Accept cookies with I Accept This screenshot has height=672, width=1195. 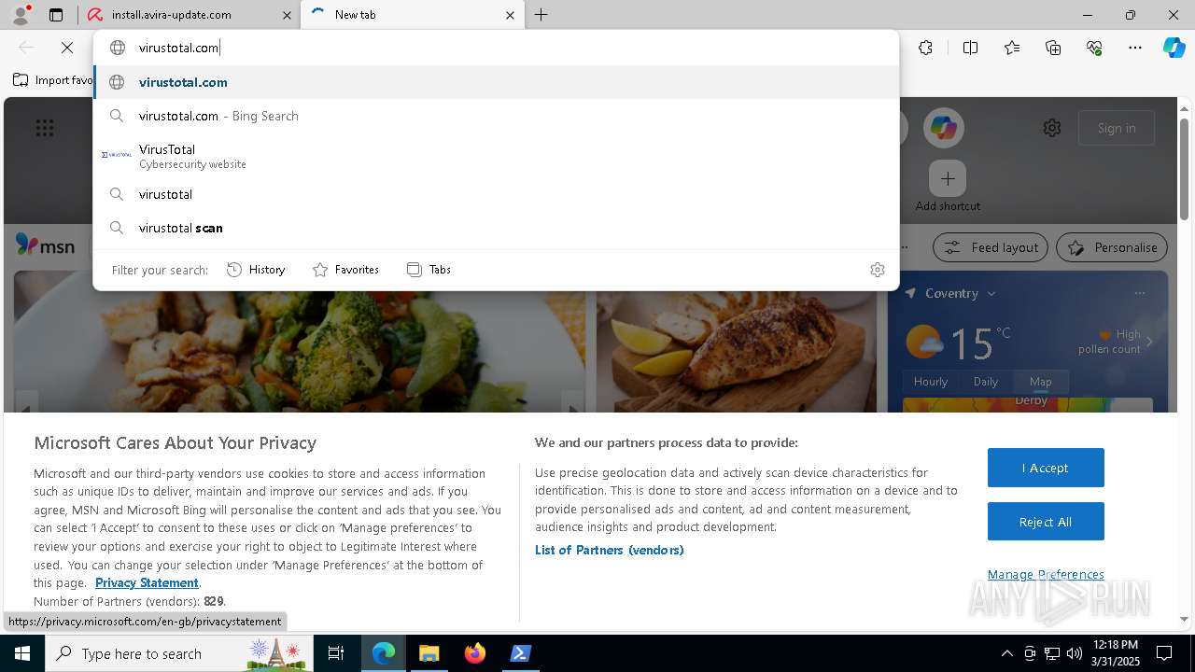point(1046,468)
